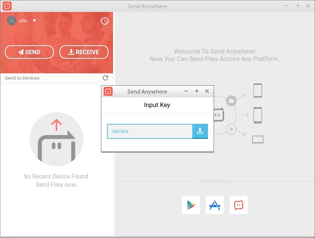Maximize the main Send Anywhere window
Viewport: 315px width, 238px height.
(x=298, y=6)
